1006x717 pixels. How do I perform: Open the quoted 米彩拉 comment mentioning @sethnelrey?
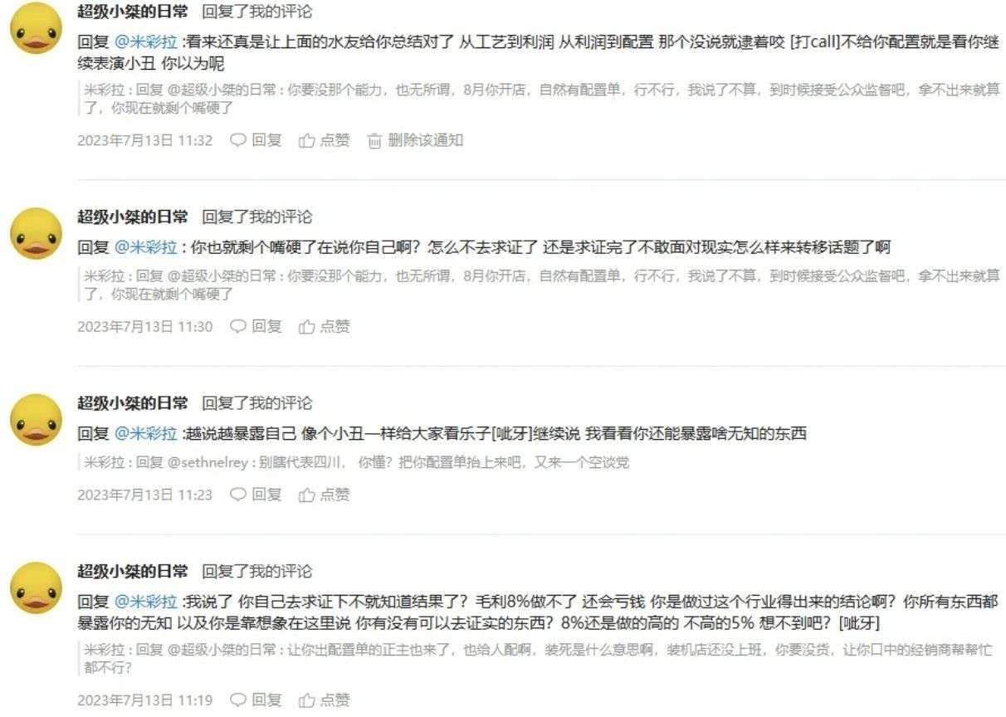tap(357, 462)
